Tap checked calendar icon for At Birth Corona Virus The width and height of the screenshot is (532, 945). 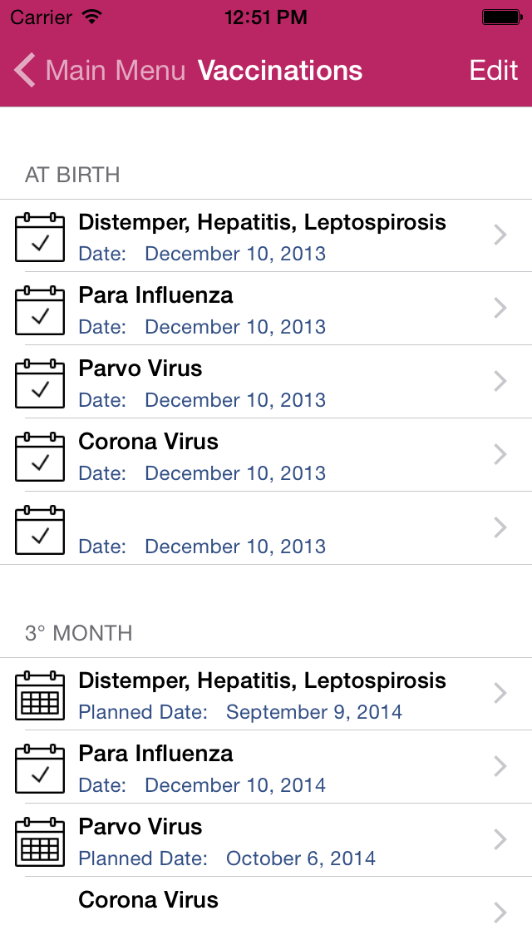(x=40, y=457)
